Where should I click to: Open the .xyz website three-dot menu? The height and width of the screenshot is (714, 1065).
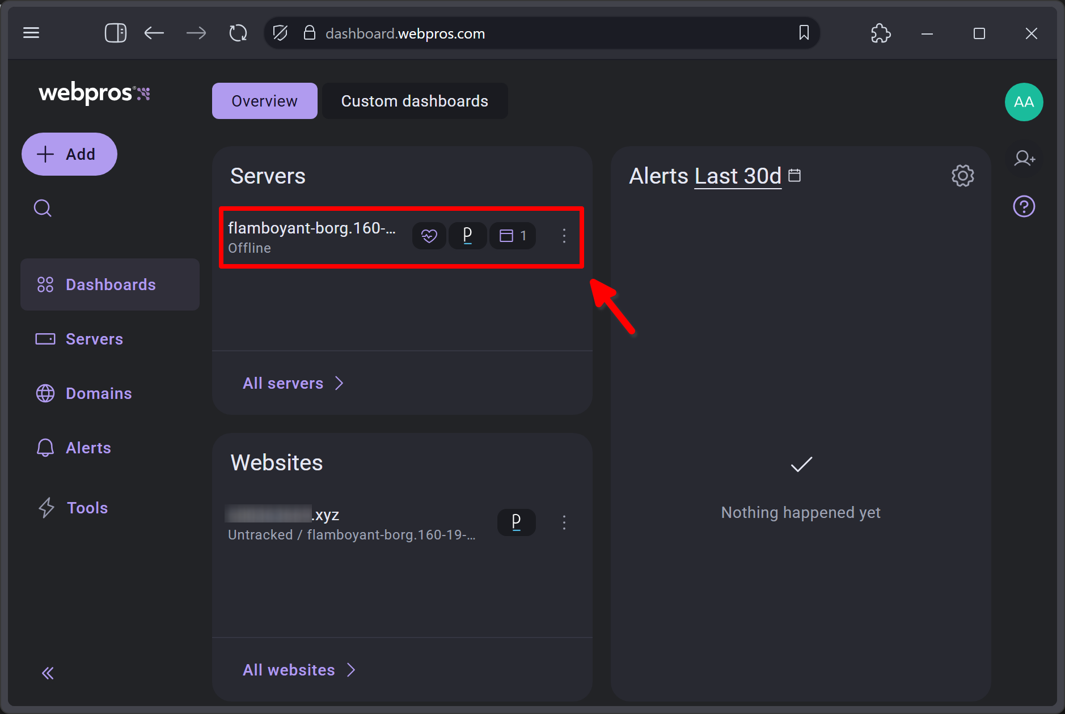pyautogui.click(x=564, y=522)
